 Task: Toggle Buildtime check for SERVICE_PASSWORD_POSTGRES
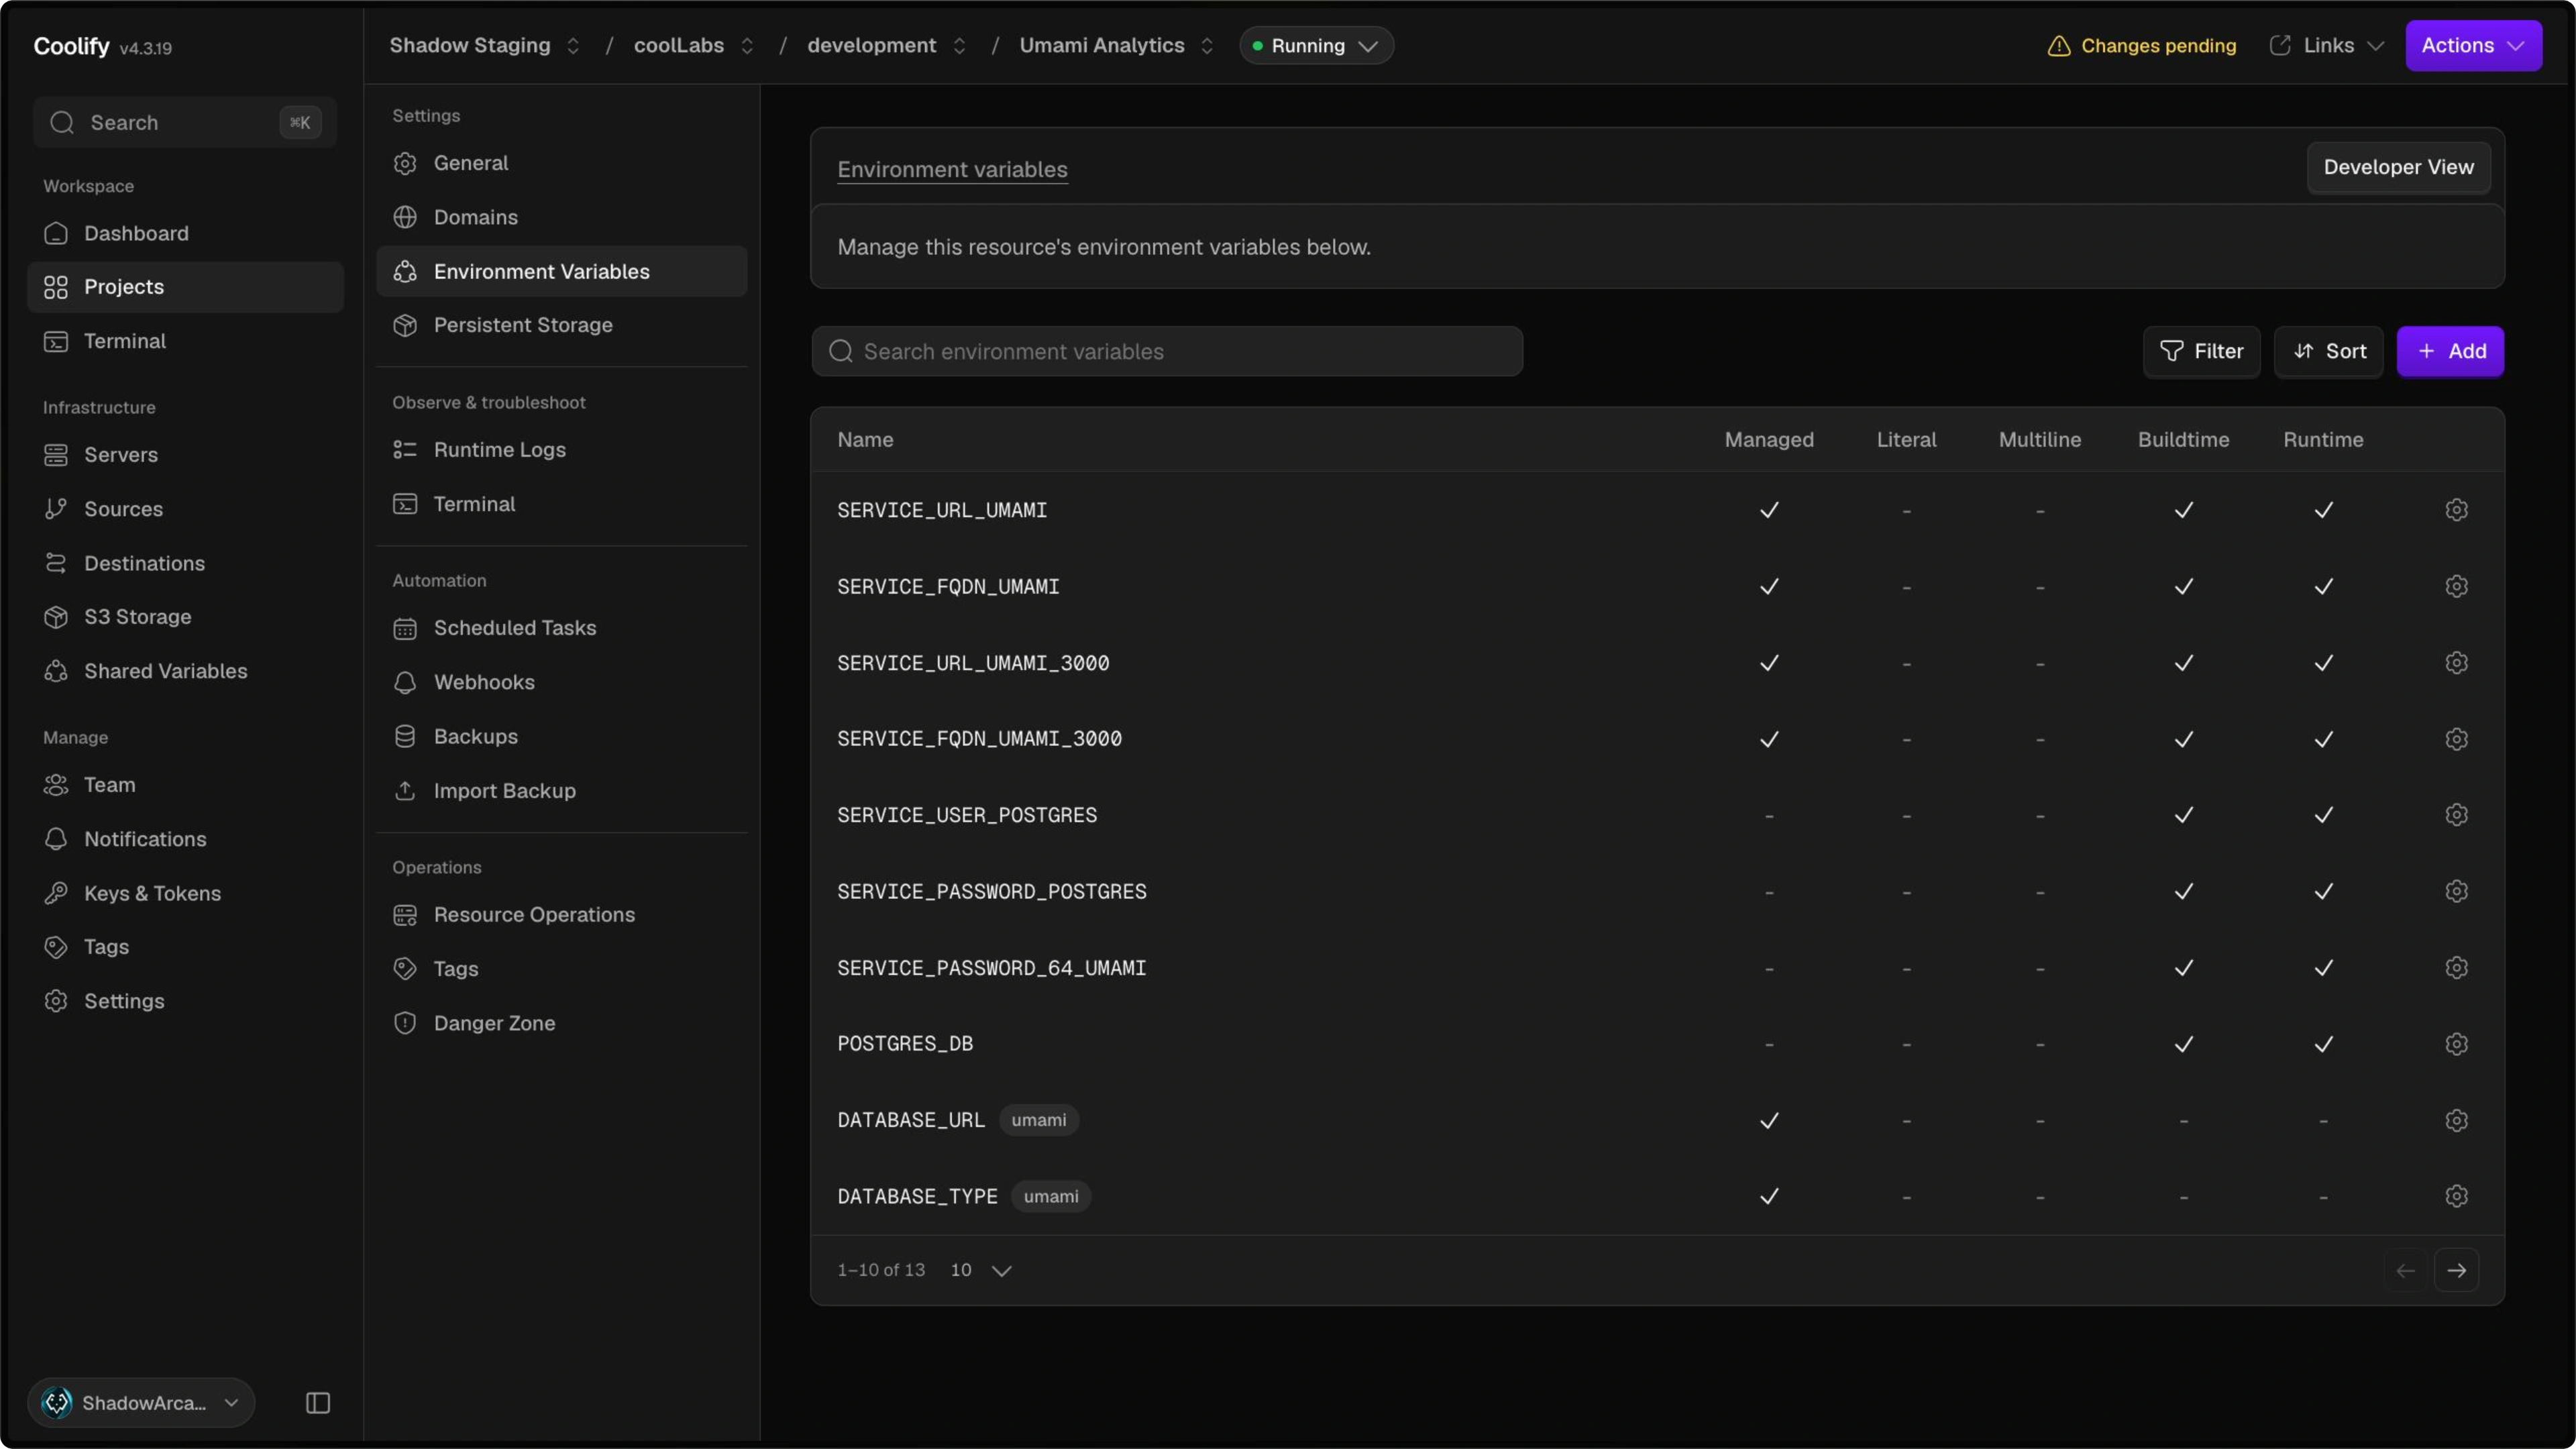coord(2183,891)
